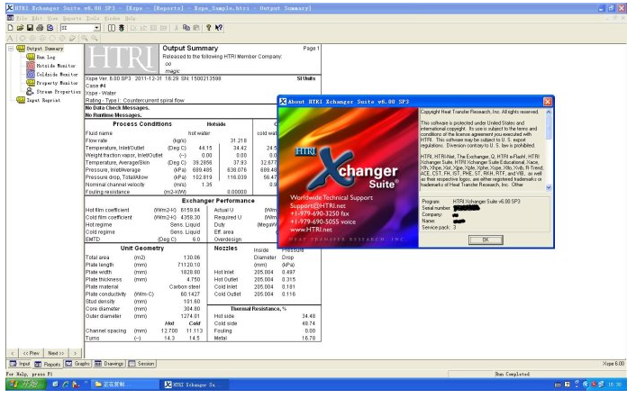636x398 pixels.
Task: Click OK in the About dialog
Action: (x=486, y=240)
